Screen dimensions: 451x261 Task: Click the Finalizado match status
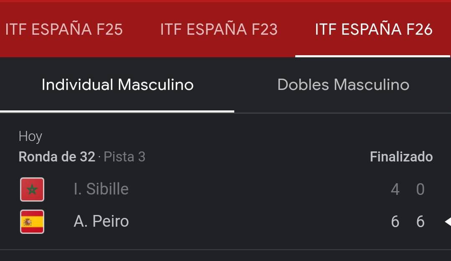click(401, 157)
